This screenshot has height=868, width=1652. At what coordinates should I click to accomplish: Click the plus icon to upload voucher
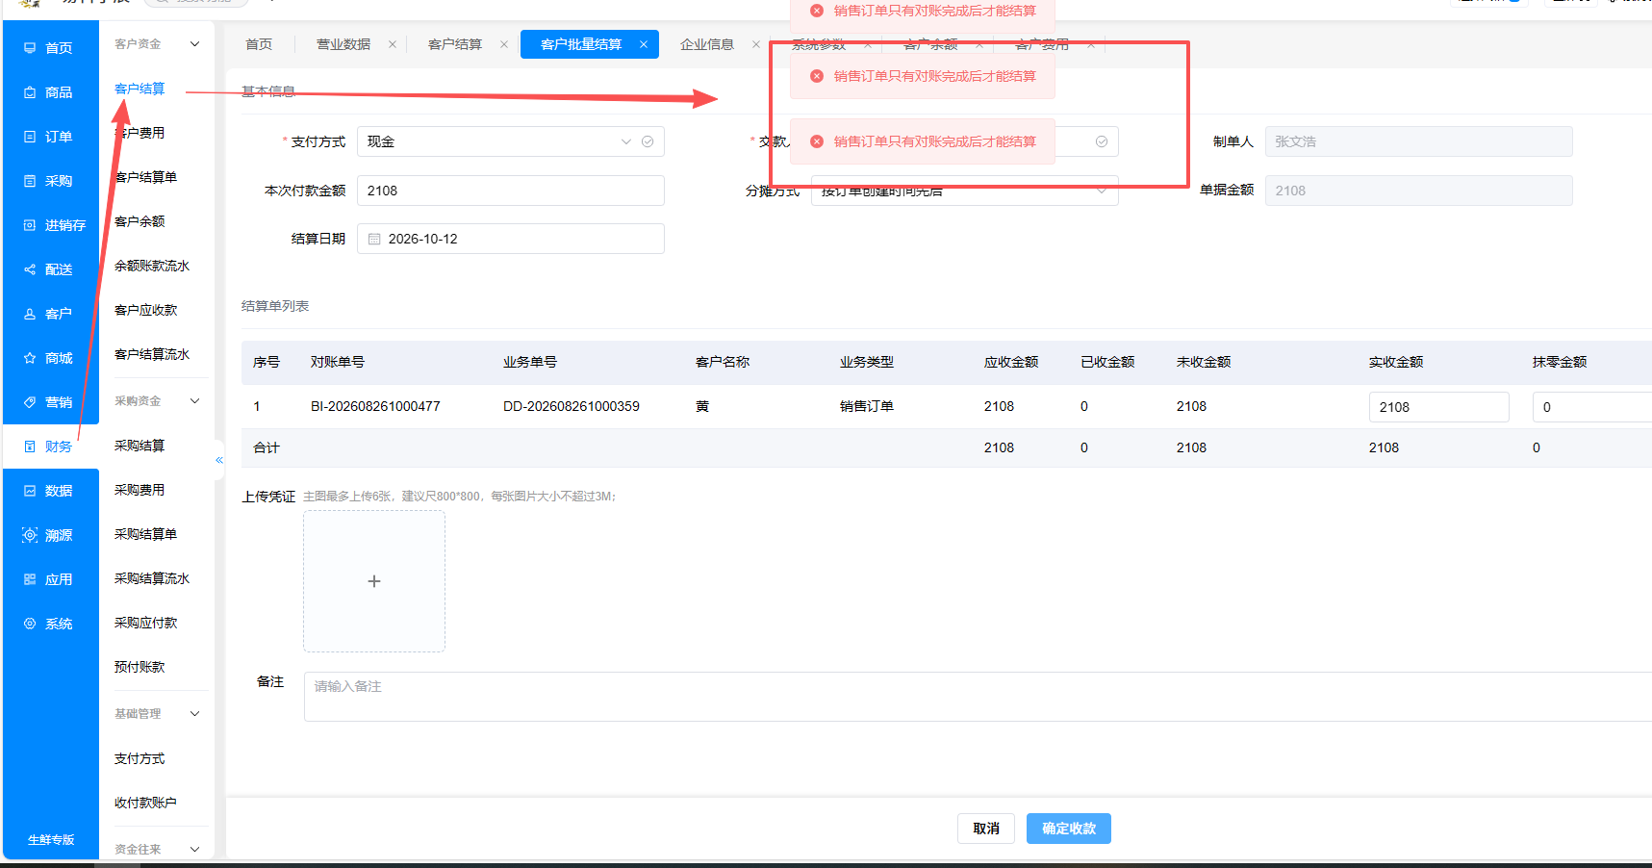click(374, 581)
